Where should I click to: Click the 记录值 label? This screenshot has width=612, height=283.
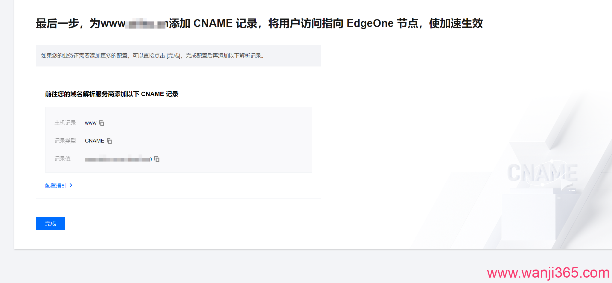[63, 159]
